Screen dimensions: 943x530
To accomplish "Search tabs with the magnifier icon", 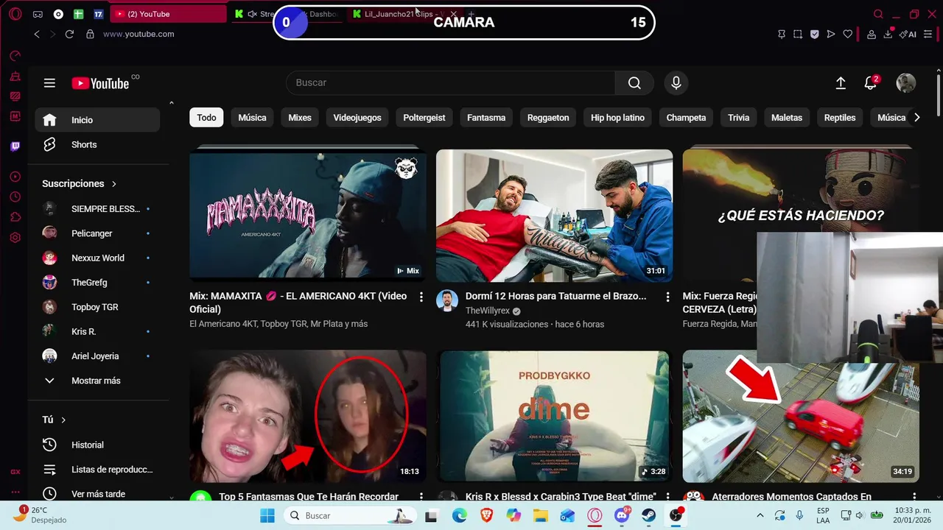I will [878, 14].
